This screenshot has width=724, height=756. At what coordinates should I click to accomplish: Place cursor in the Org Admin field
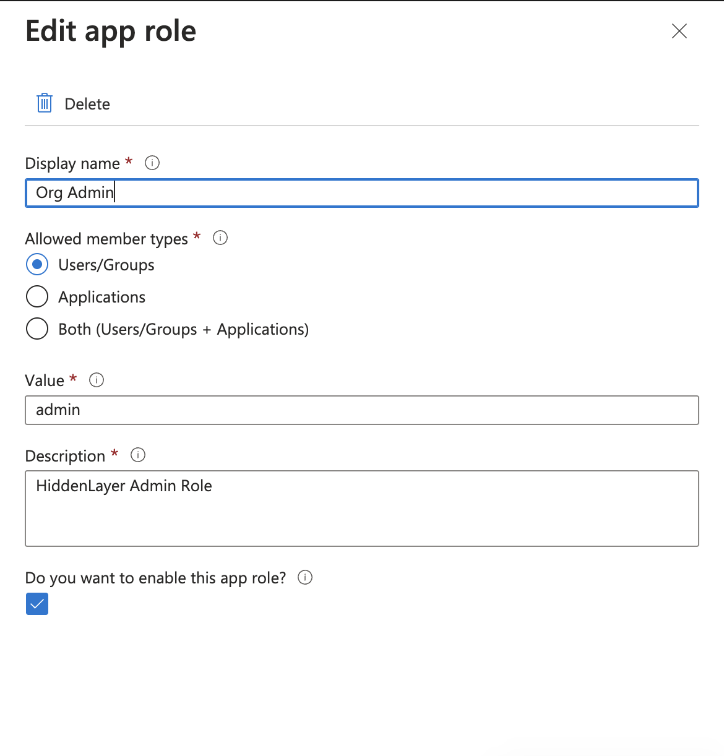tap(361, 192)
